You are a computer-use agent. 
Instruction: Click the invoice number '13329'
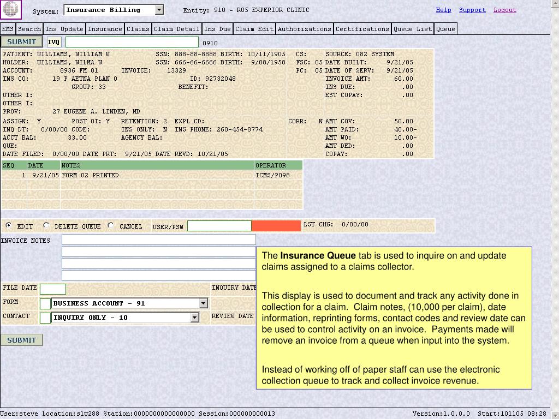(176, 70)
